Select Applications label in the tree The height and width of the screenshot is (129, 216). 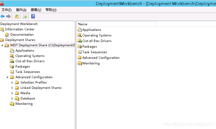tap(25, 51)
